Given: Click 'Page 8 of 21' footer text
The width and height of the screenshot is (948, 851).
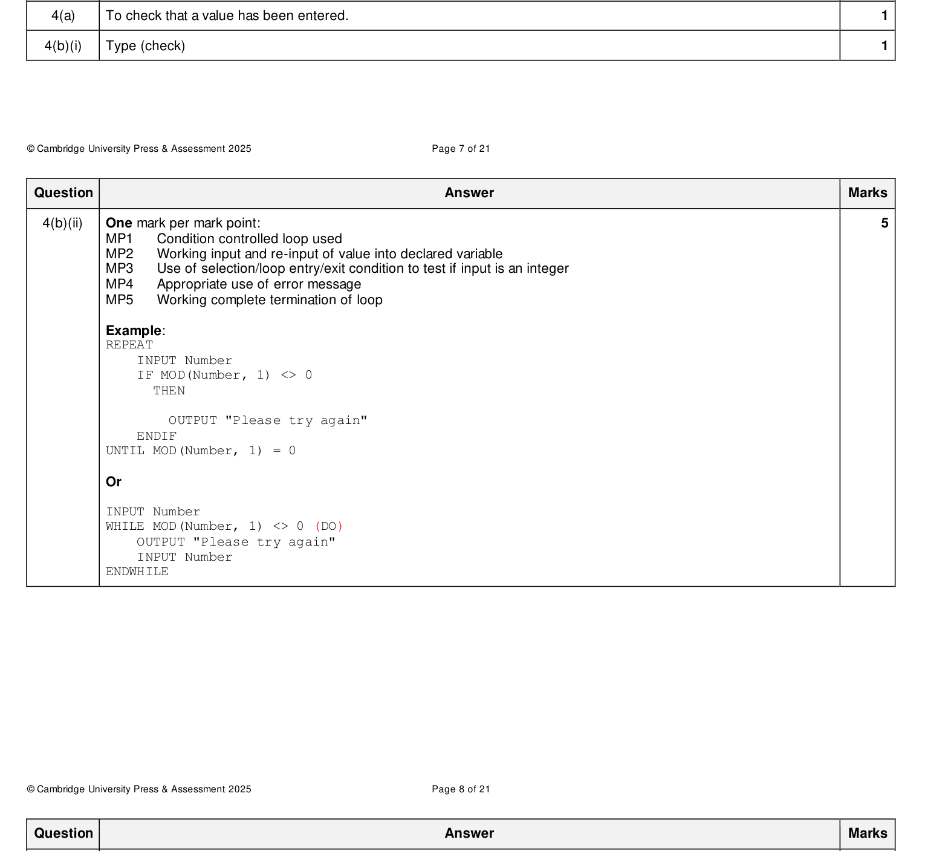Looking at the screenshot, I should click(461, 789).
